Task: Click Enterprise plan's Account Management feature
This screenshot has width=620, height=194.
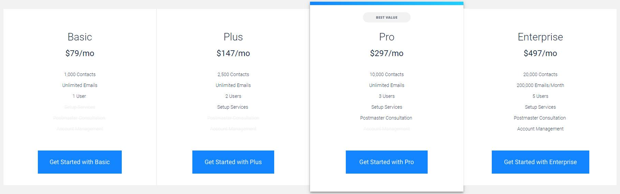Action: tap(540, 129)
